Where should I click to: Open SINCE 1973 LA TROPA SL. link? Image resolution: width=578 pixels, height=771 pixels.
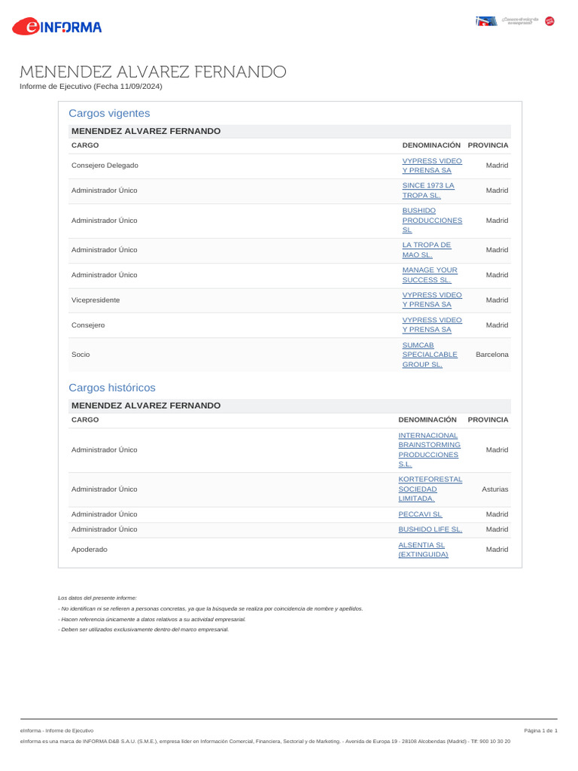click(428, 190)
